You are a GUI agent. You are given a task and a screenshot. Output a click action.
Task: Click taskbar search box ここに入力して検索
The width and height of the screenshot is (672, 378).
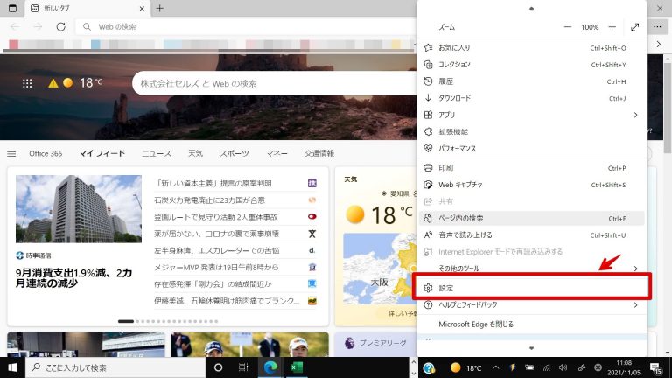pos(115,367)
